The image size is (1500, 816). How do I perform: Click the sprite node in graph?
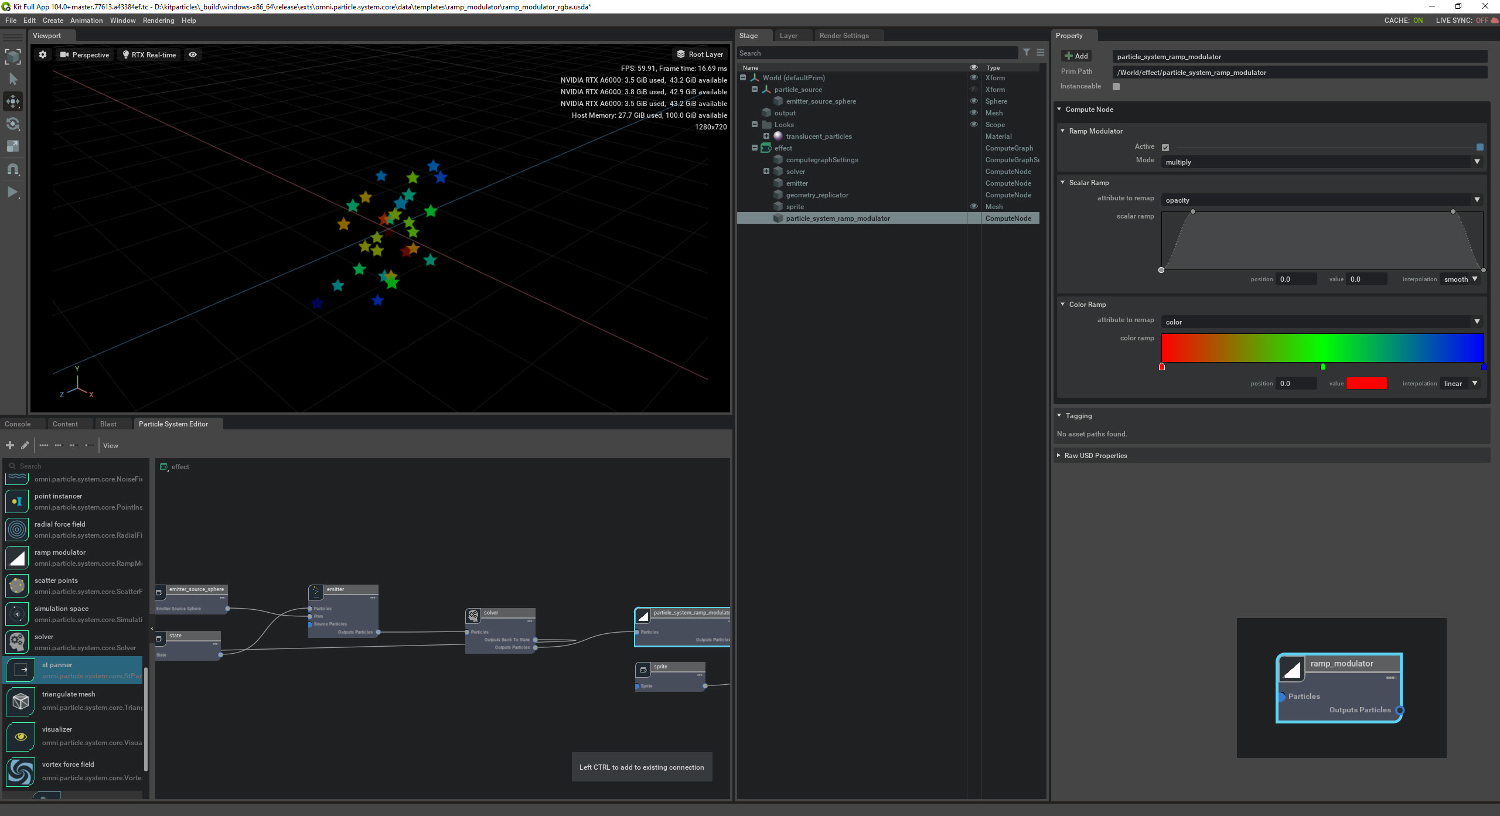[670, 677]
